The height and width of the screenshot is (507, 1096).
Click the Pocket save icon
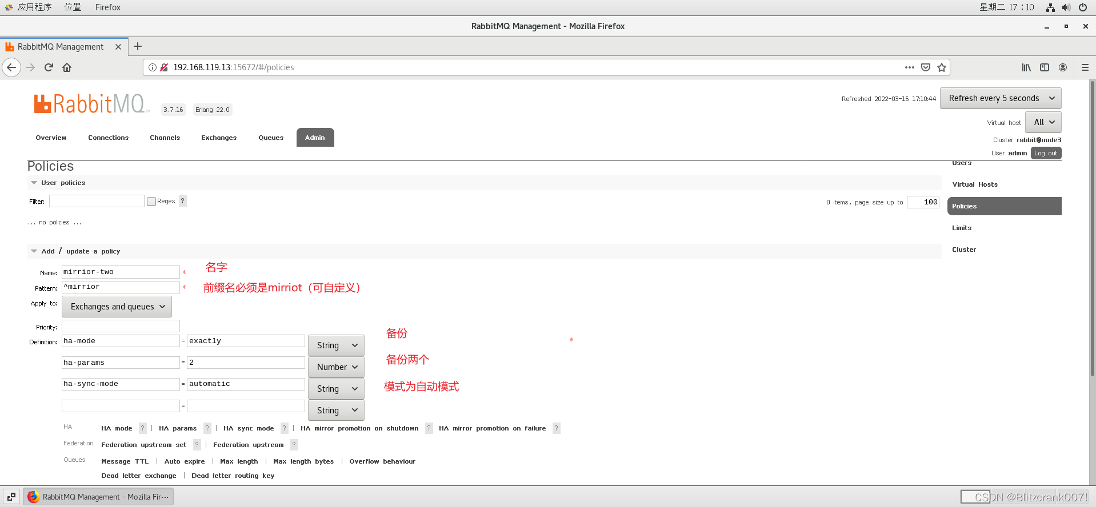(926, 67)
